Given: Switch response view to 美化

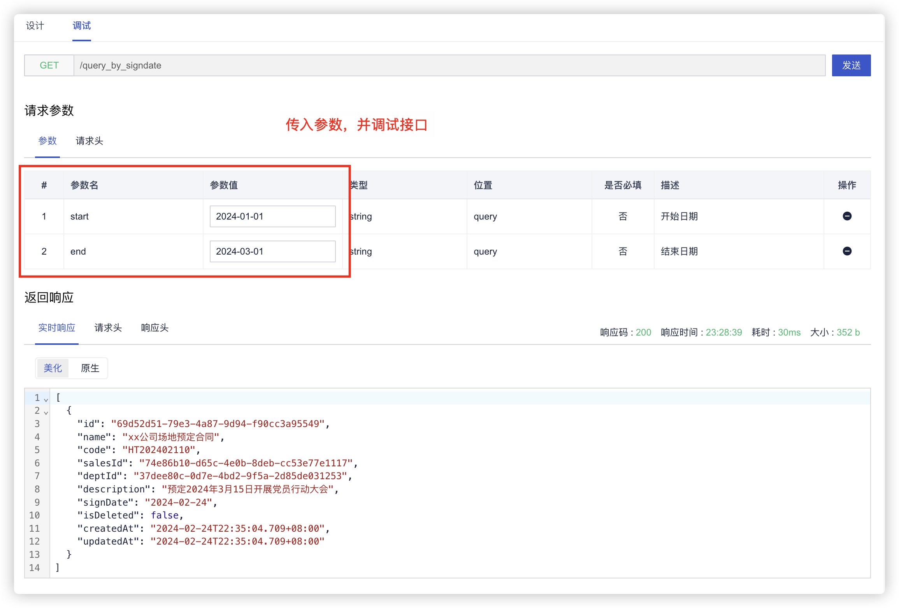Looking at the screenshot, I should coord(53,368).
